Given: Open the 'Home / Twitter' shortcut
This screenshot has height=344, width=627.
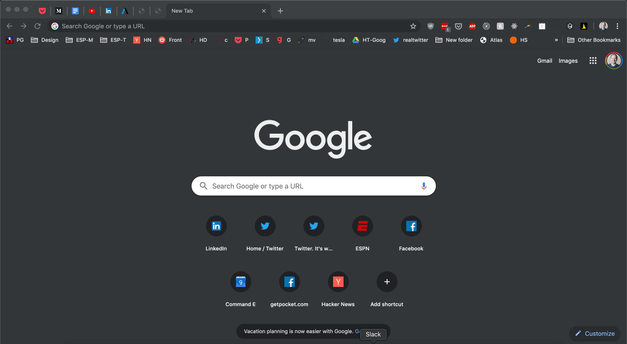Looking at the screenshot, I should click(x=265, y=233).
